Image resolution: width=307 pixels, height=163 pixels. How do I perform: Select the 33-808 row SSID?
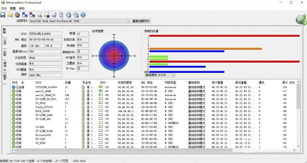[x=40, y=127]
